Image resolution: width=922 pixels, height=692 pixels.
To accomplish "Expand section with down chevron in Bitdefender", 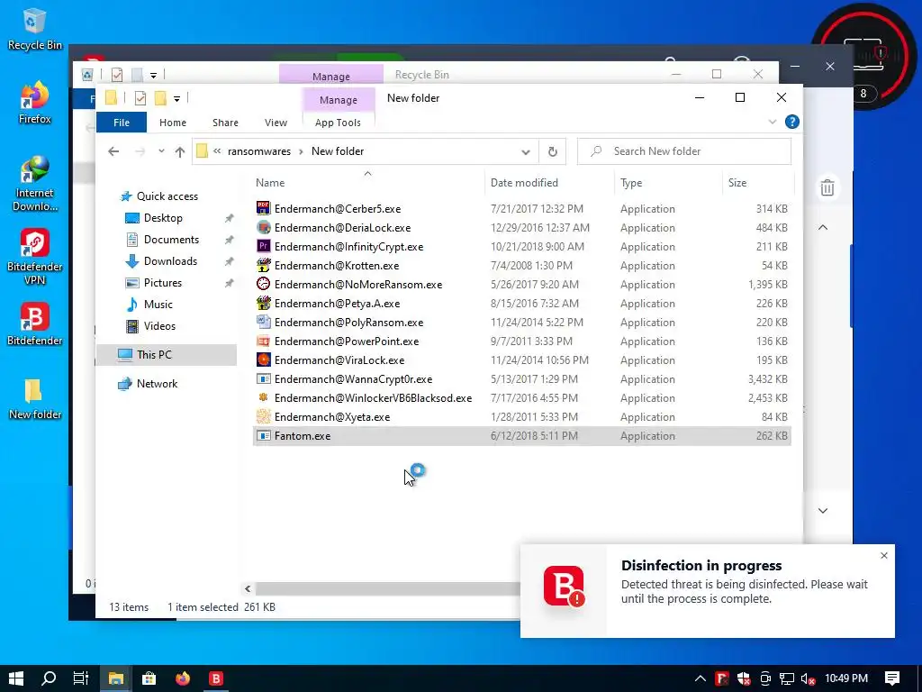I will tap(823, 511).
